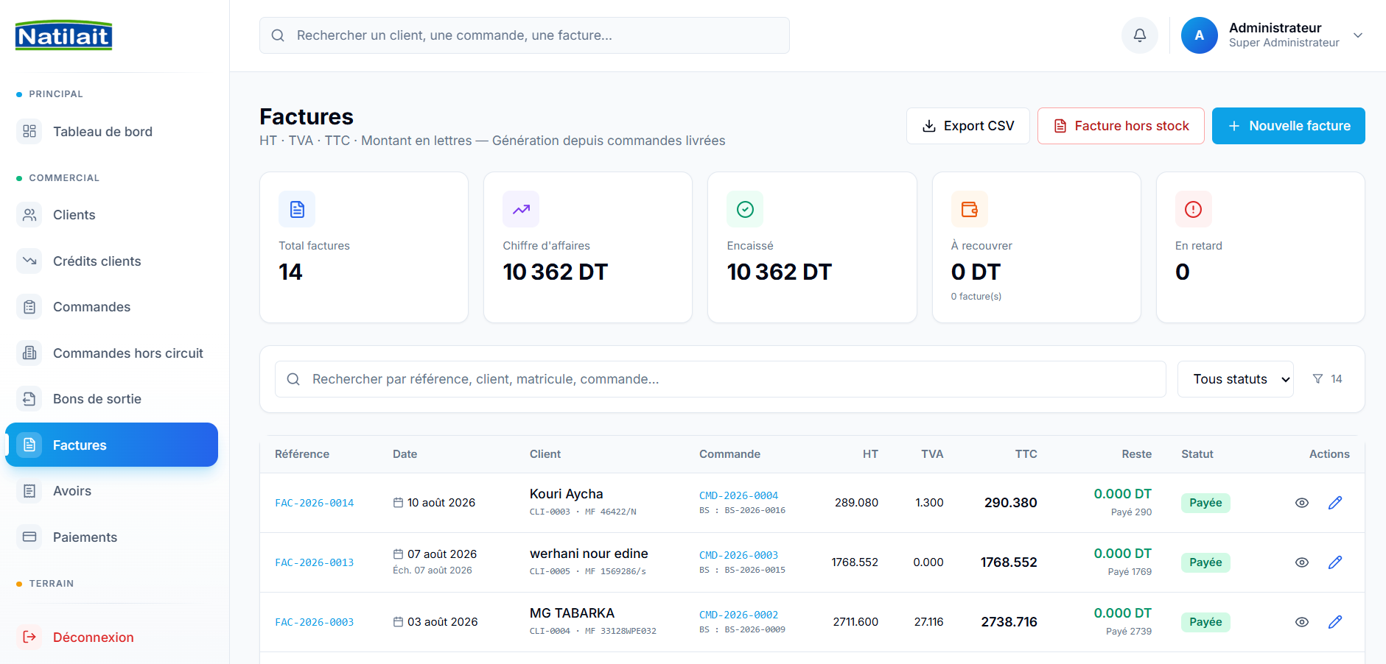
Task: Click Déconnexion to log out
Action: click(x=112, y=637)
